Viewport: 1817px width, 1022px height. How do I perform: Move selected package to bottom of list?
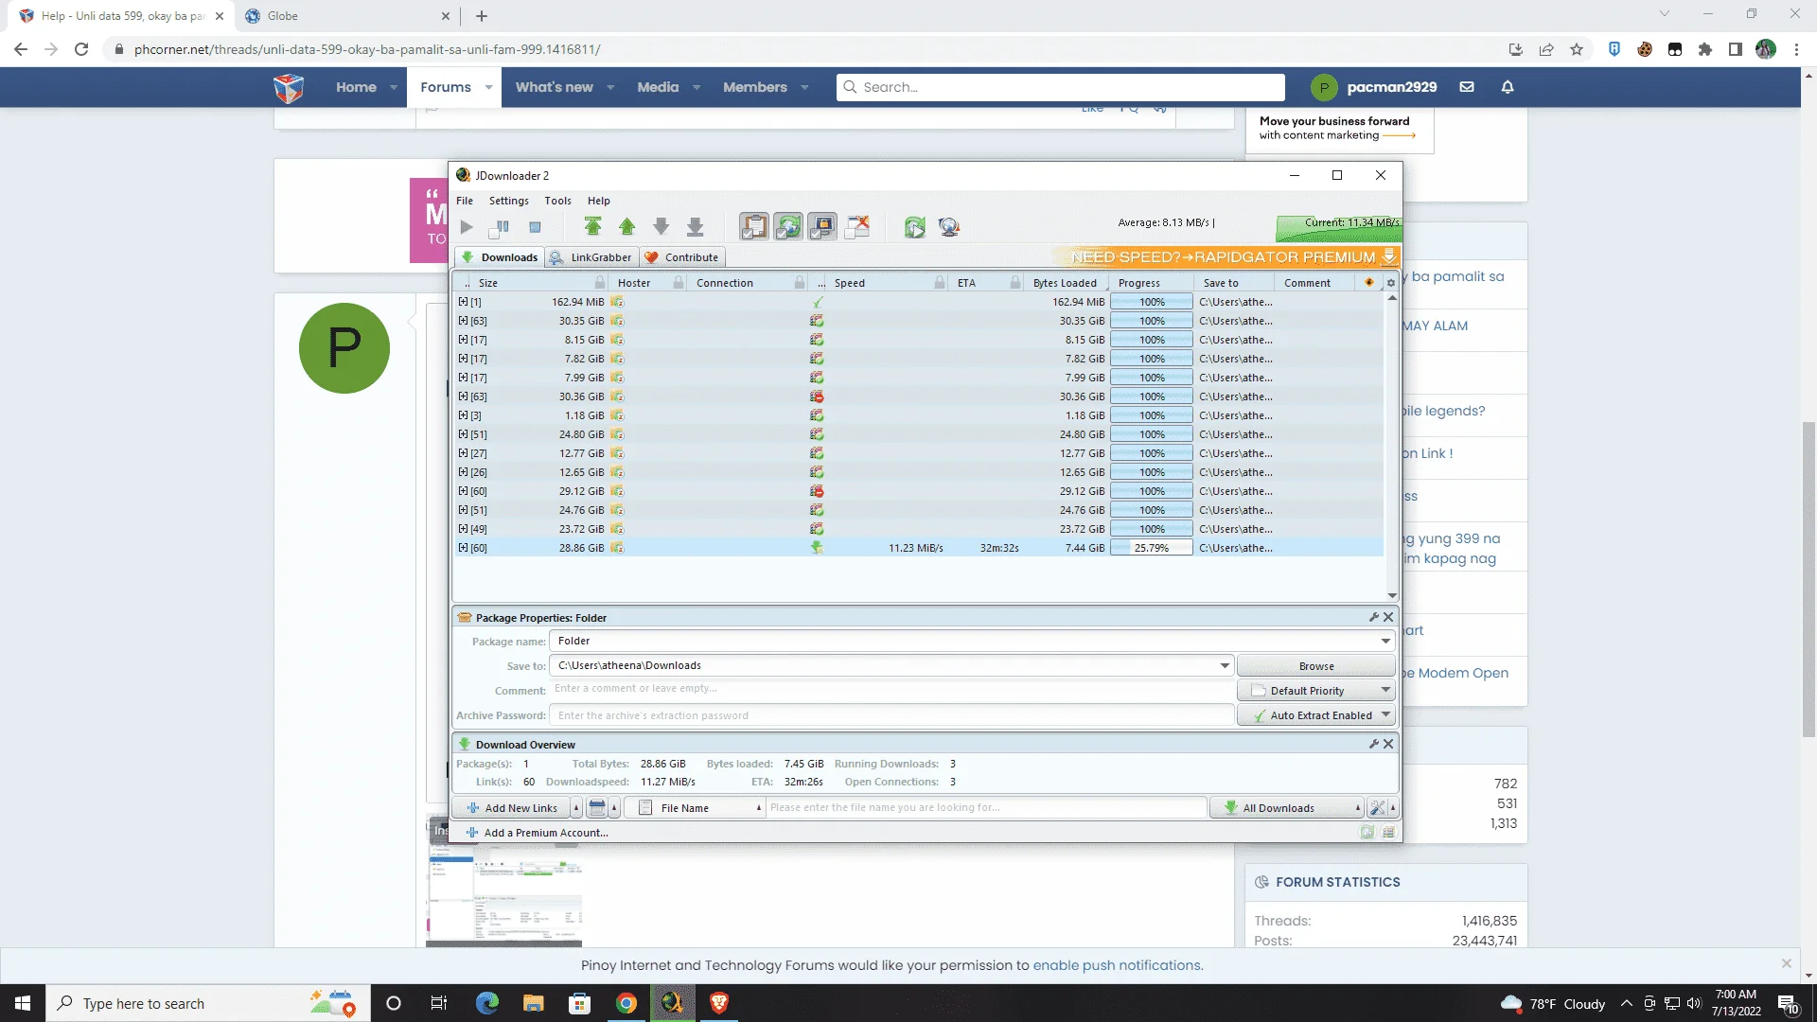coord(696,227)
